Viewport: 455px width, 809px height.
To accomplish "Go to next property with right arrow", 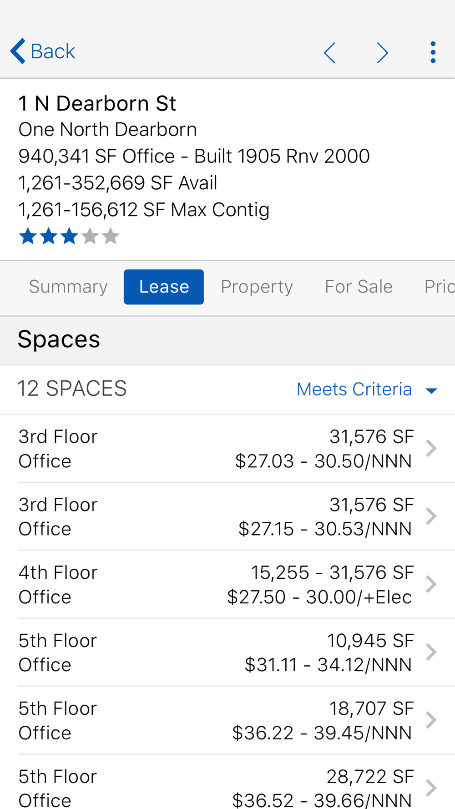I will pos(382,53).
